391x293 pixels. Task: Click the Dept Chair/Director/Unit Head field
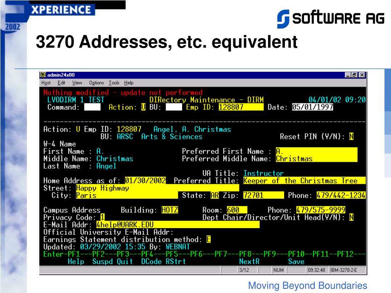pos(351,217)
